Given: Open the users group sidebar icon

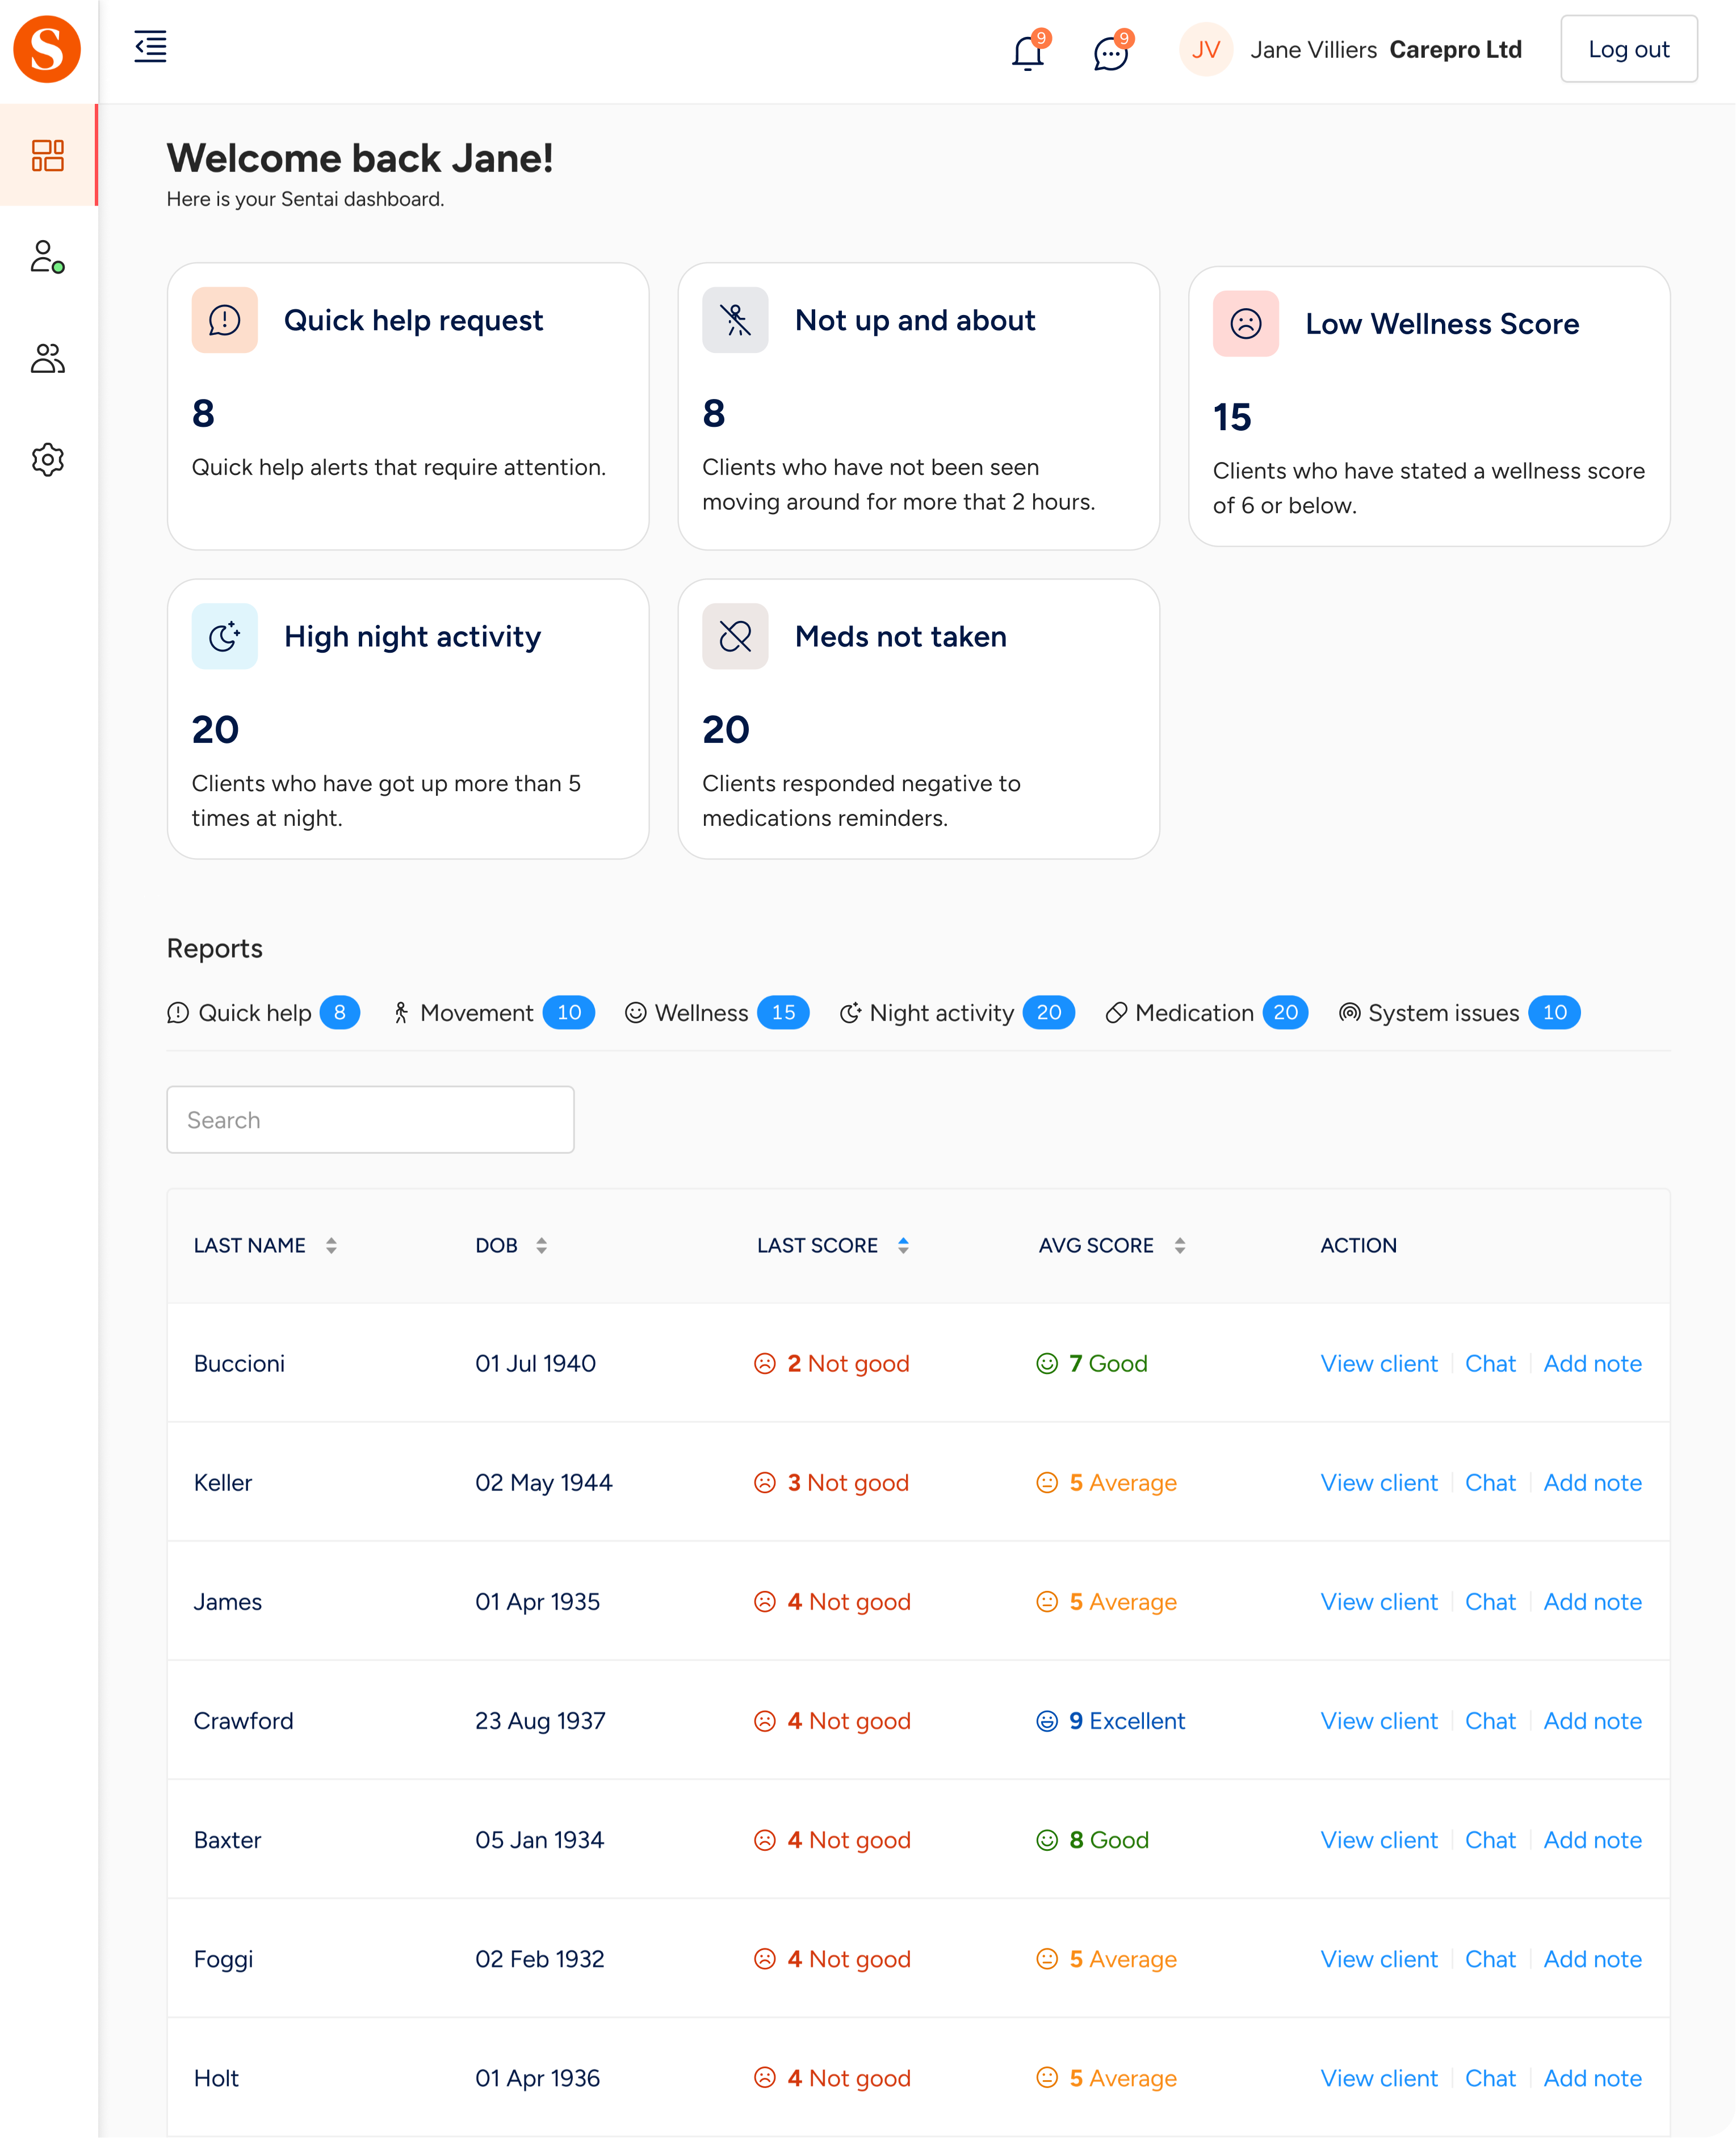Looking at the screenshot, I should pyautogui.click(x=47, y=358).
